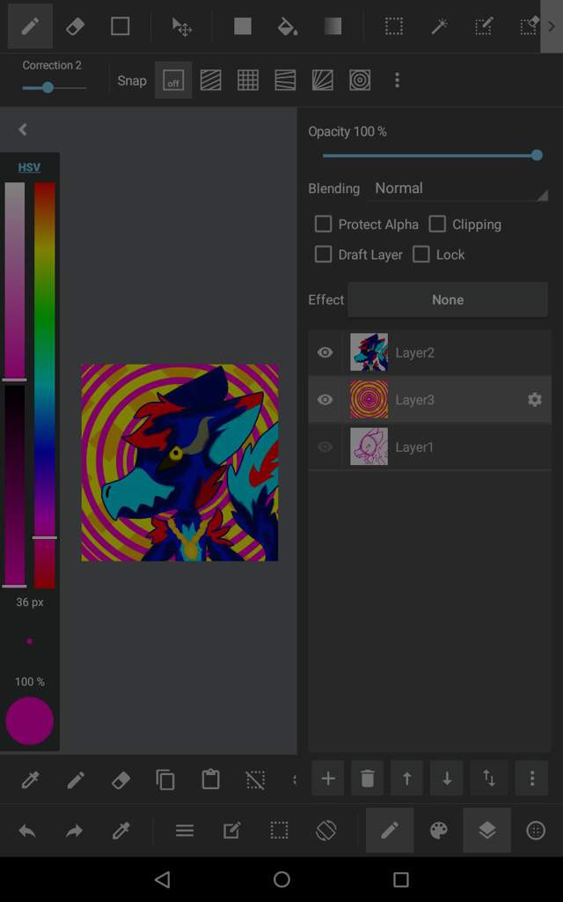This screenshot has height=902, width=563.
Task: Collapse the color panel with back chevron
Action: point(23,130)
